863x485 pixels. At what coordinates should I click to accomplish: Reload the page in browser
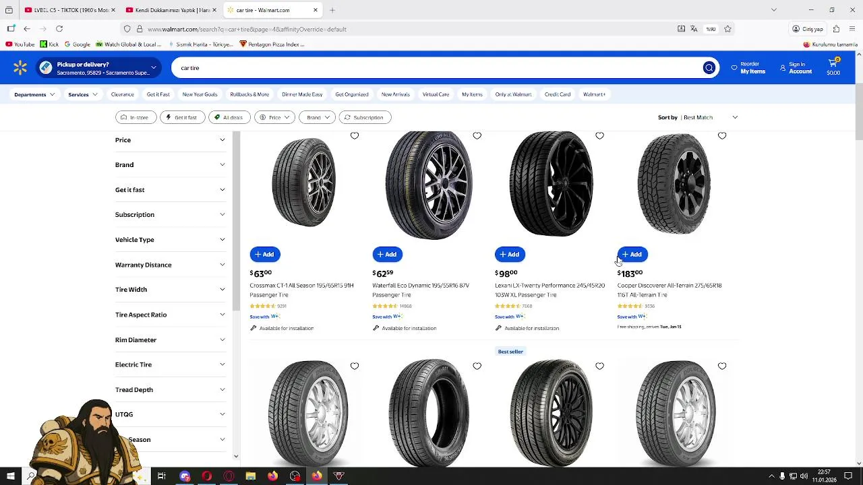click(59, 29)
